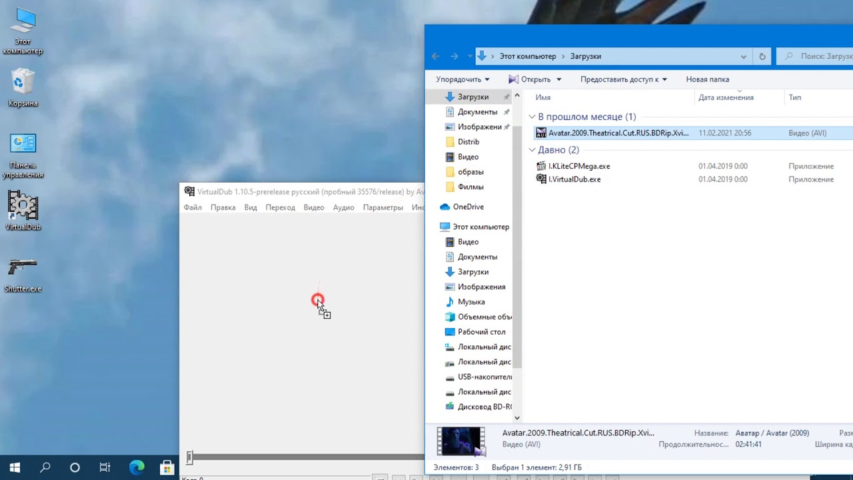Open VirtualDub's Видео menu

pyautogui.click(x=314, y=207)
